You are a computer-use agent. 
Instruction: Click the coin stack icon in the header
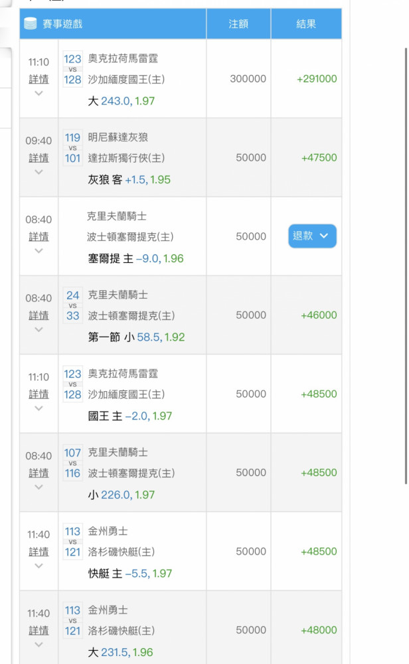31,23
